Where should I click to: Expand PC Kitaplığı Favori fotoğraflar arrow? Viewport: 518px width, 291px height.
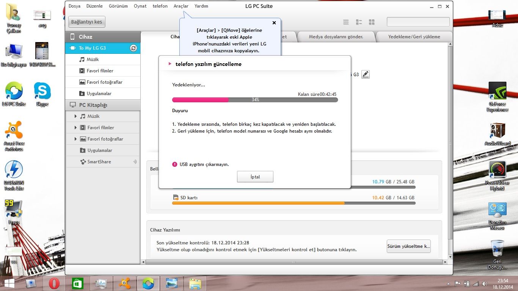pyautogui.click(x=76, y=139)
